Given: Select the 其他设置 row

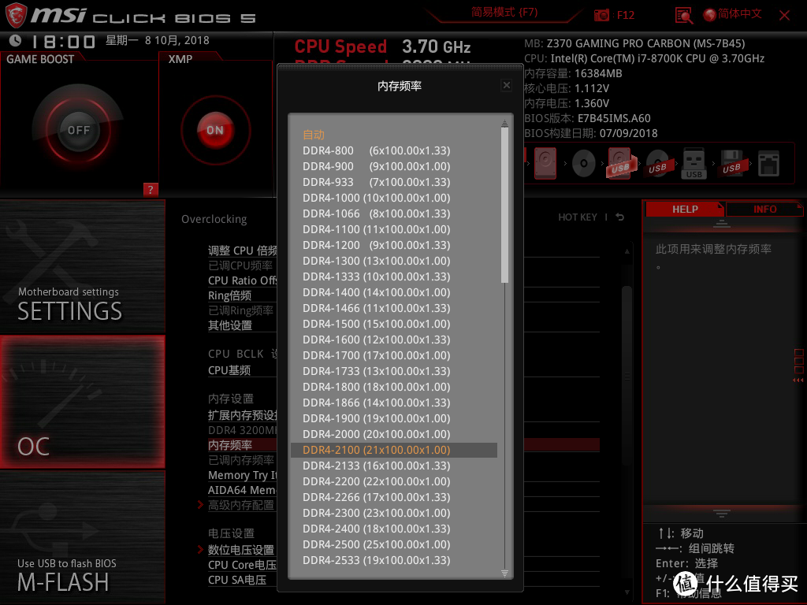Looking at the screenshot, I should point(230,325).
